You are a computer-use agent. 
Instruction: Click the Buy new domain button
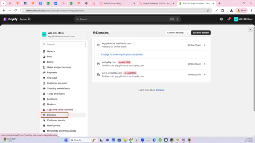201,33
